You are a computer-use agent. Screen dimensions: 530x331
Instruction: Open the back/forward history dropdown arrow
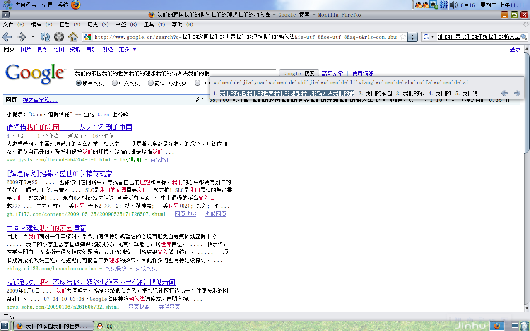click(x=33, y=37)
